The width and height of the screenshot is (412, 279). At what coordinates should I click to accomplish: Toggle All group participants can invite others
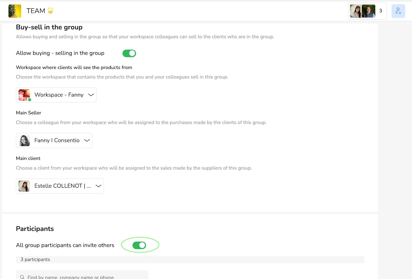point(139,246)
